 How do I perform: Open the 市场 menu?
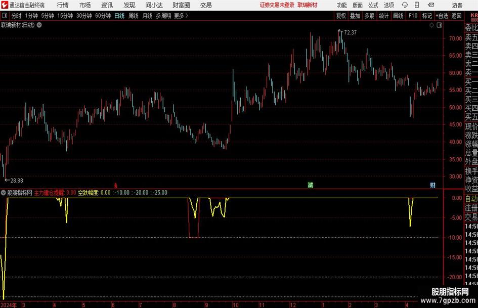tap(85, 5)
